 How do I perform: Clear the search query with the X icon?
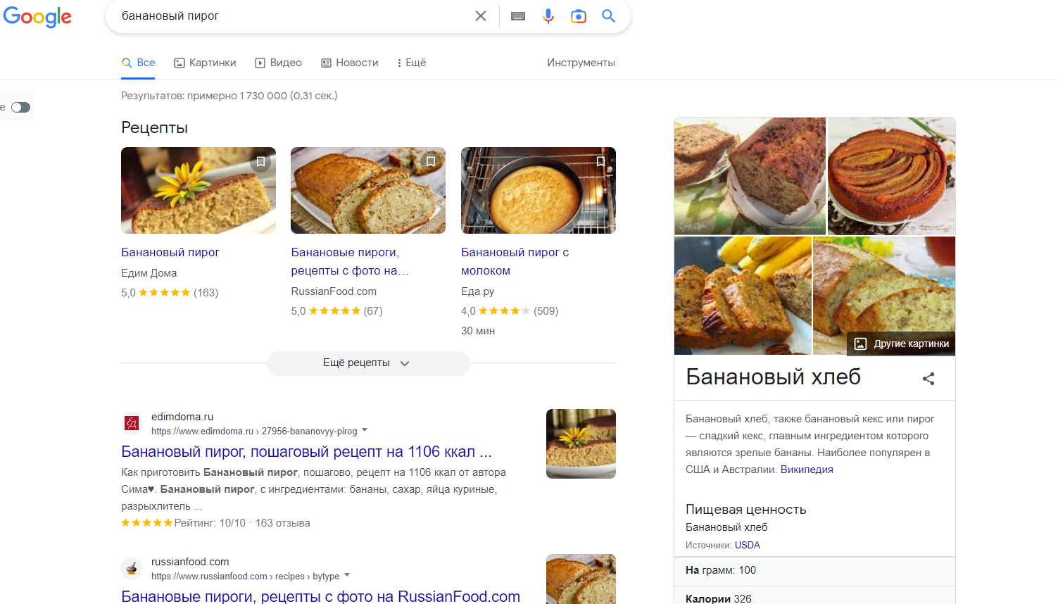tap(481, 16)
